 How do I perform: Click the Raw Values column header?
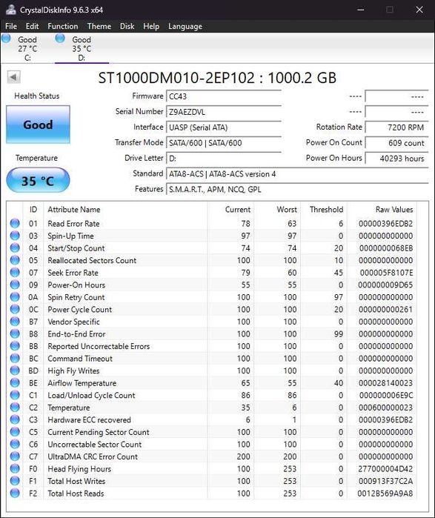click(382, 210)
